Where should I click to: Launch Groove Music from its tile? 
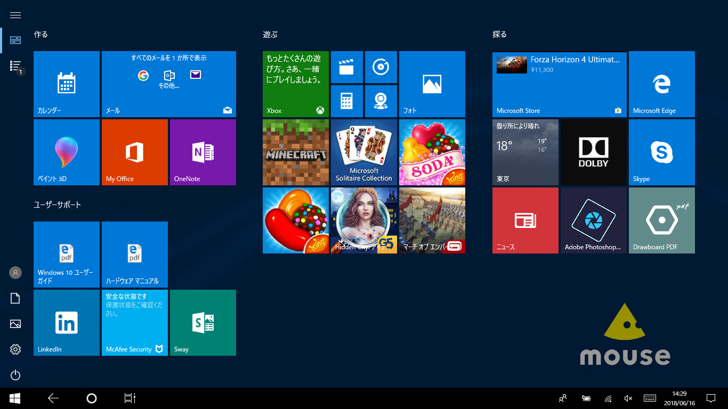pyautogui.click(x=381, y=67)
